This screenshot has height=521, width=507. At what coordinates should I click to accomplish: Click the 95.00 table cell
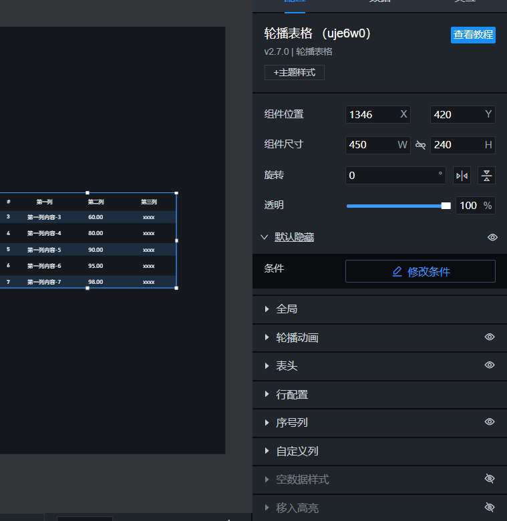(96, 266)
